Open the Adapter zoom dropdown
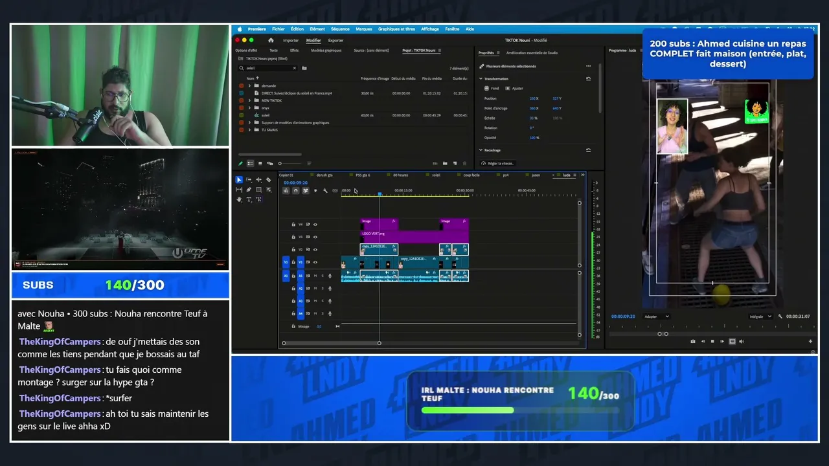The height and width of the screenshot is (466, 829). tap(657, 316)
